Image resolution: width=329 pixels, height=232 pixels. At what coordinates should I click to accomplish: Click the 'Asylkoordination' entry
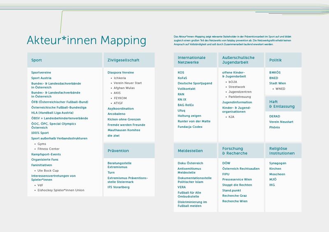pos(120,109)
